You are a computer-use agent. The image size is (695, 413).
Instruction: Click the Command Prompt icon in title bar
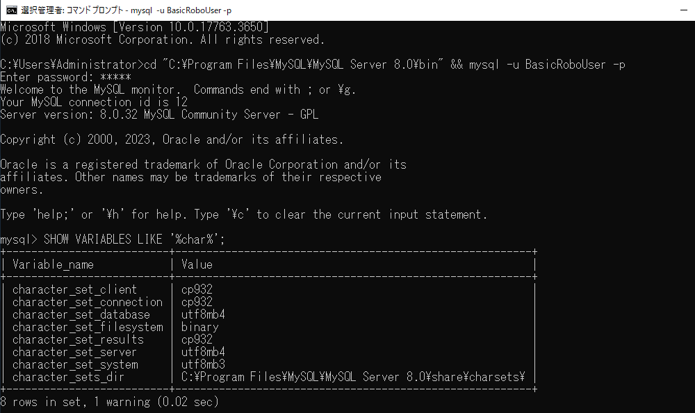[12, 10]
